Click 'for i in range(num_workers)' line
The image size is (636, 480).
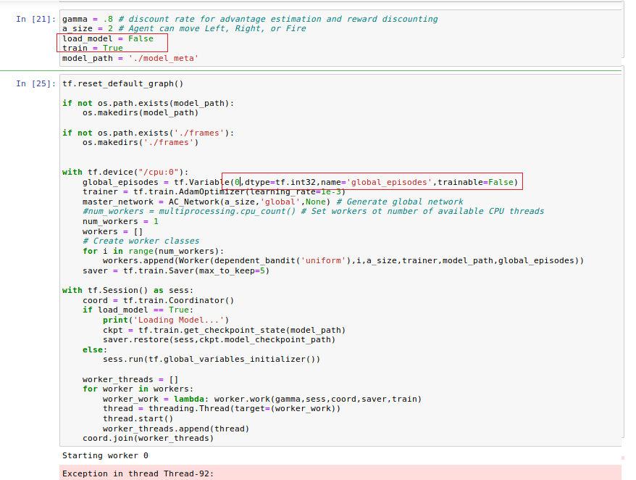[x=154, y=252]
